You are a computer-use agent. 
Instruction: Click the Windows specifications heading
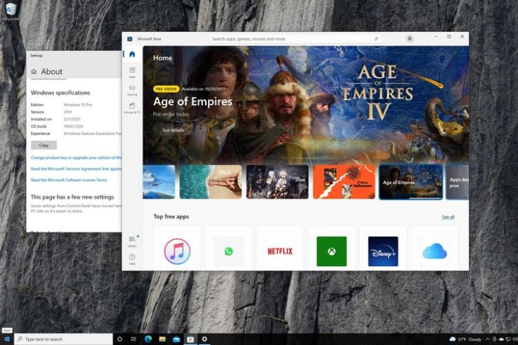click(60, 93)
